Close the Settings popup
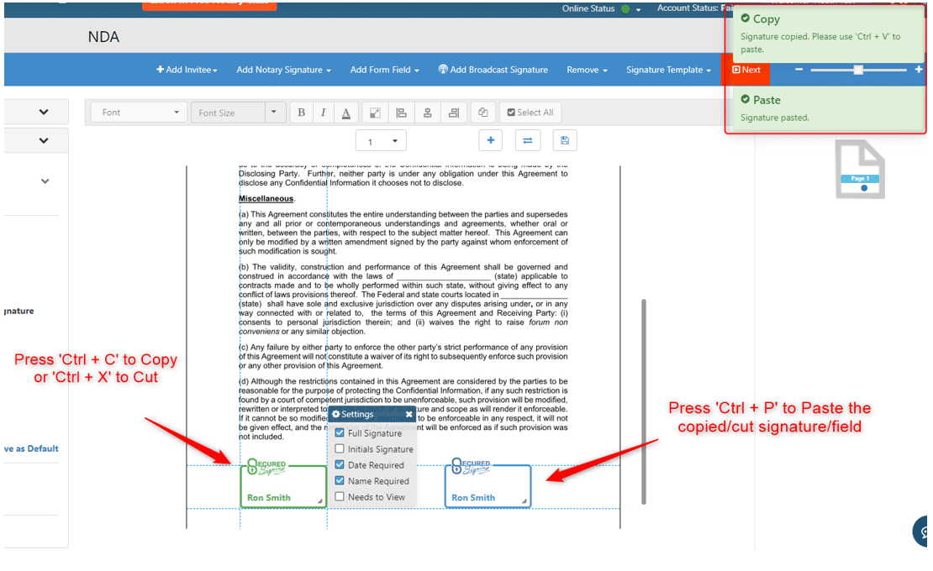933x571 pixels. click(409, 415)
